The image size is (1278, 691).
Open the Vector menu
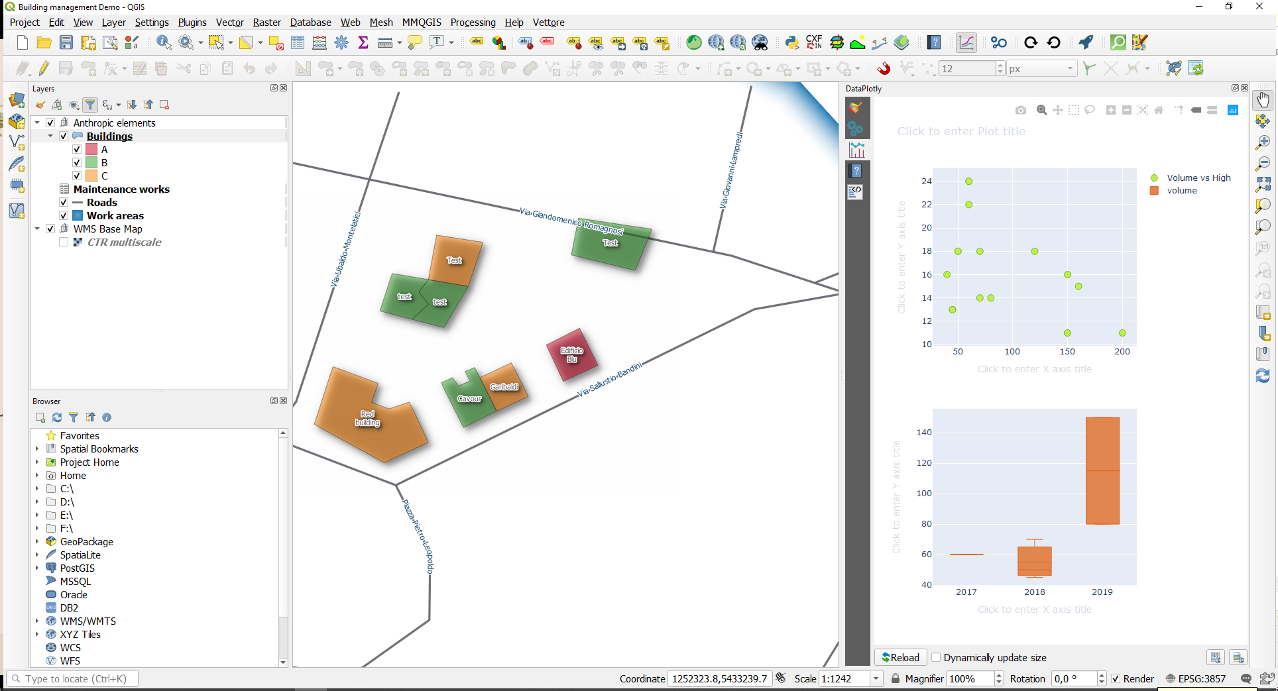229,23
